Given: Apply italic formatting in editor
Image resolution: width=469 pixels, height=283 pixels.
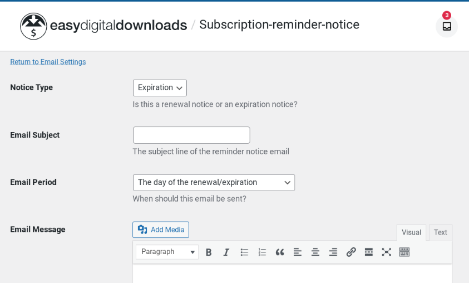Looking at the screenshot, I should pyautogui.click(x=226, y=252).
